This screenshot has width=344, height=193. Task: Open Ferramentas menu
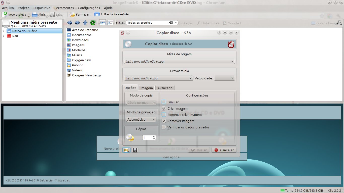pyautogui.click(x=64, y=8)
